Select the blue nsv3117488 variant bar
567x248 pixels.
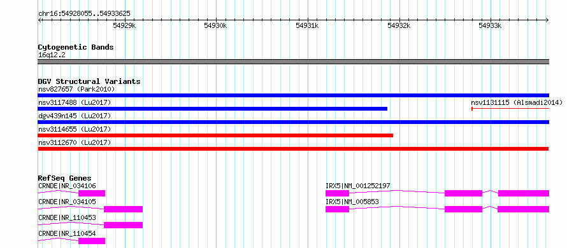click(x=213, y=109)
